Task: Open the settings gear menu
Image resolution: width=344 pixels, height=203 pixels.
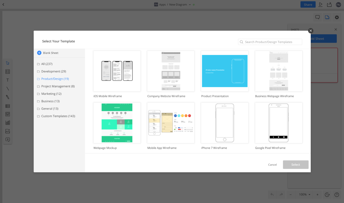Action: click(x=337, y=17)
